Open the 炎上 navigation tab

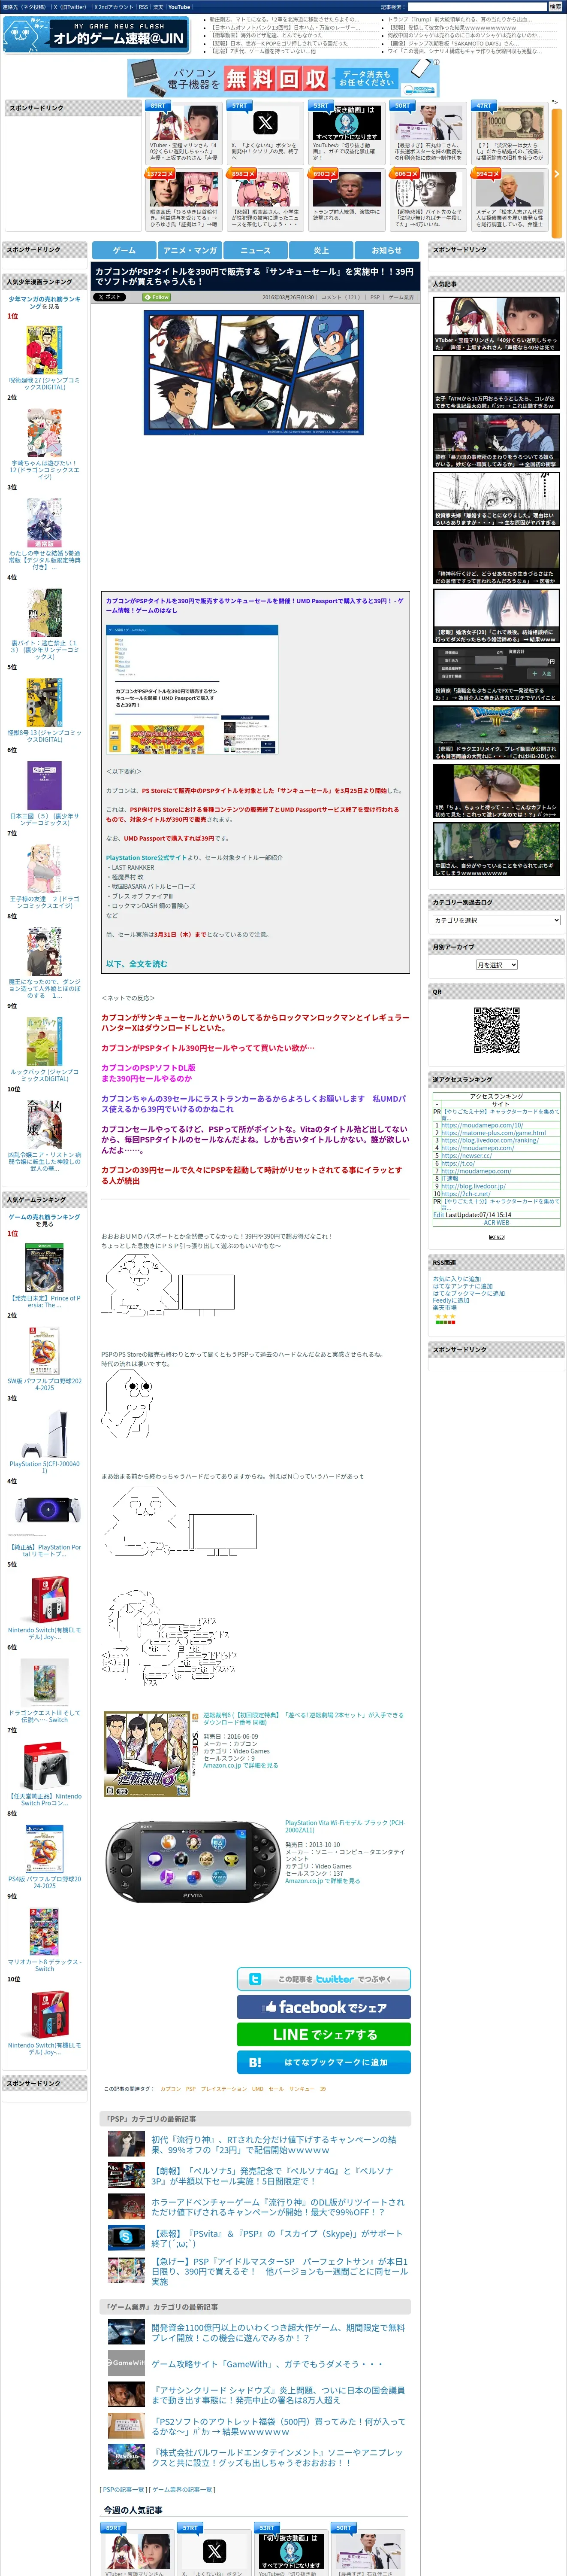320,250
